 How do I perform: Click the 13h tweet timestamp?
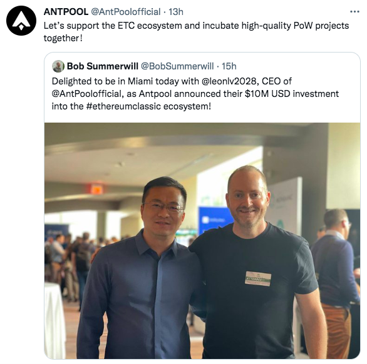(176, 12)
